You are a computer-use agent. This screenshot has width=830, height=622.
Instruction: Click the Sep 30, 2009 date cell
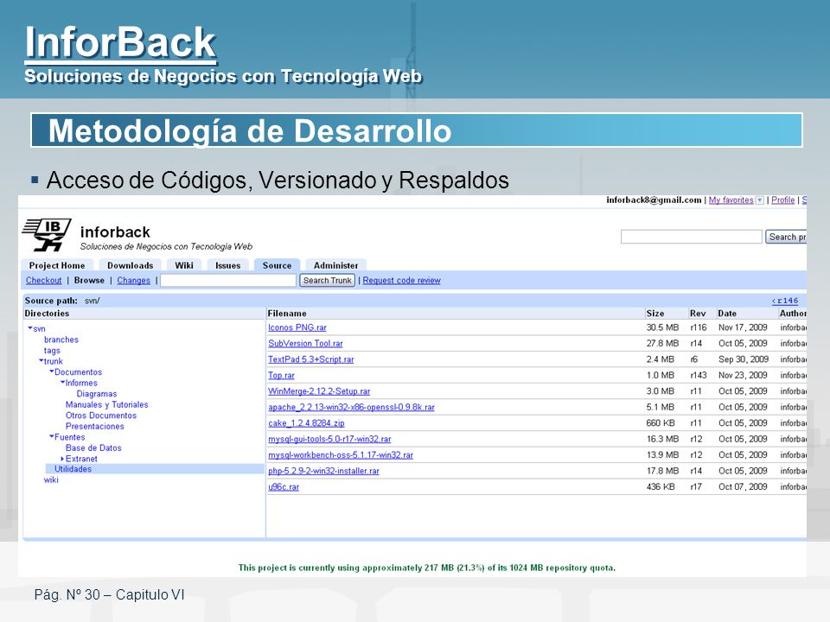[x=744, y=359]
